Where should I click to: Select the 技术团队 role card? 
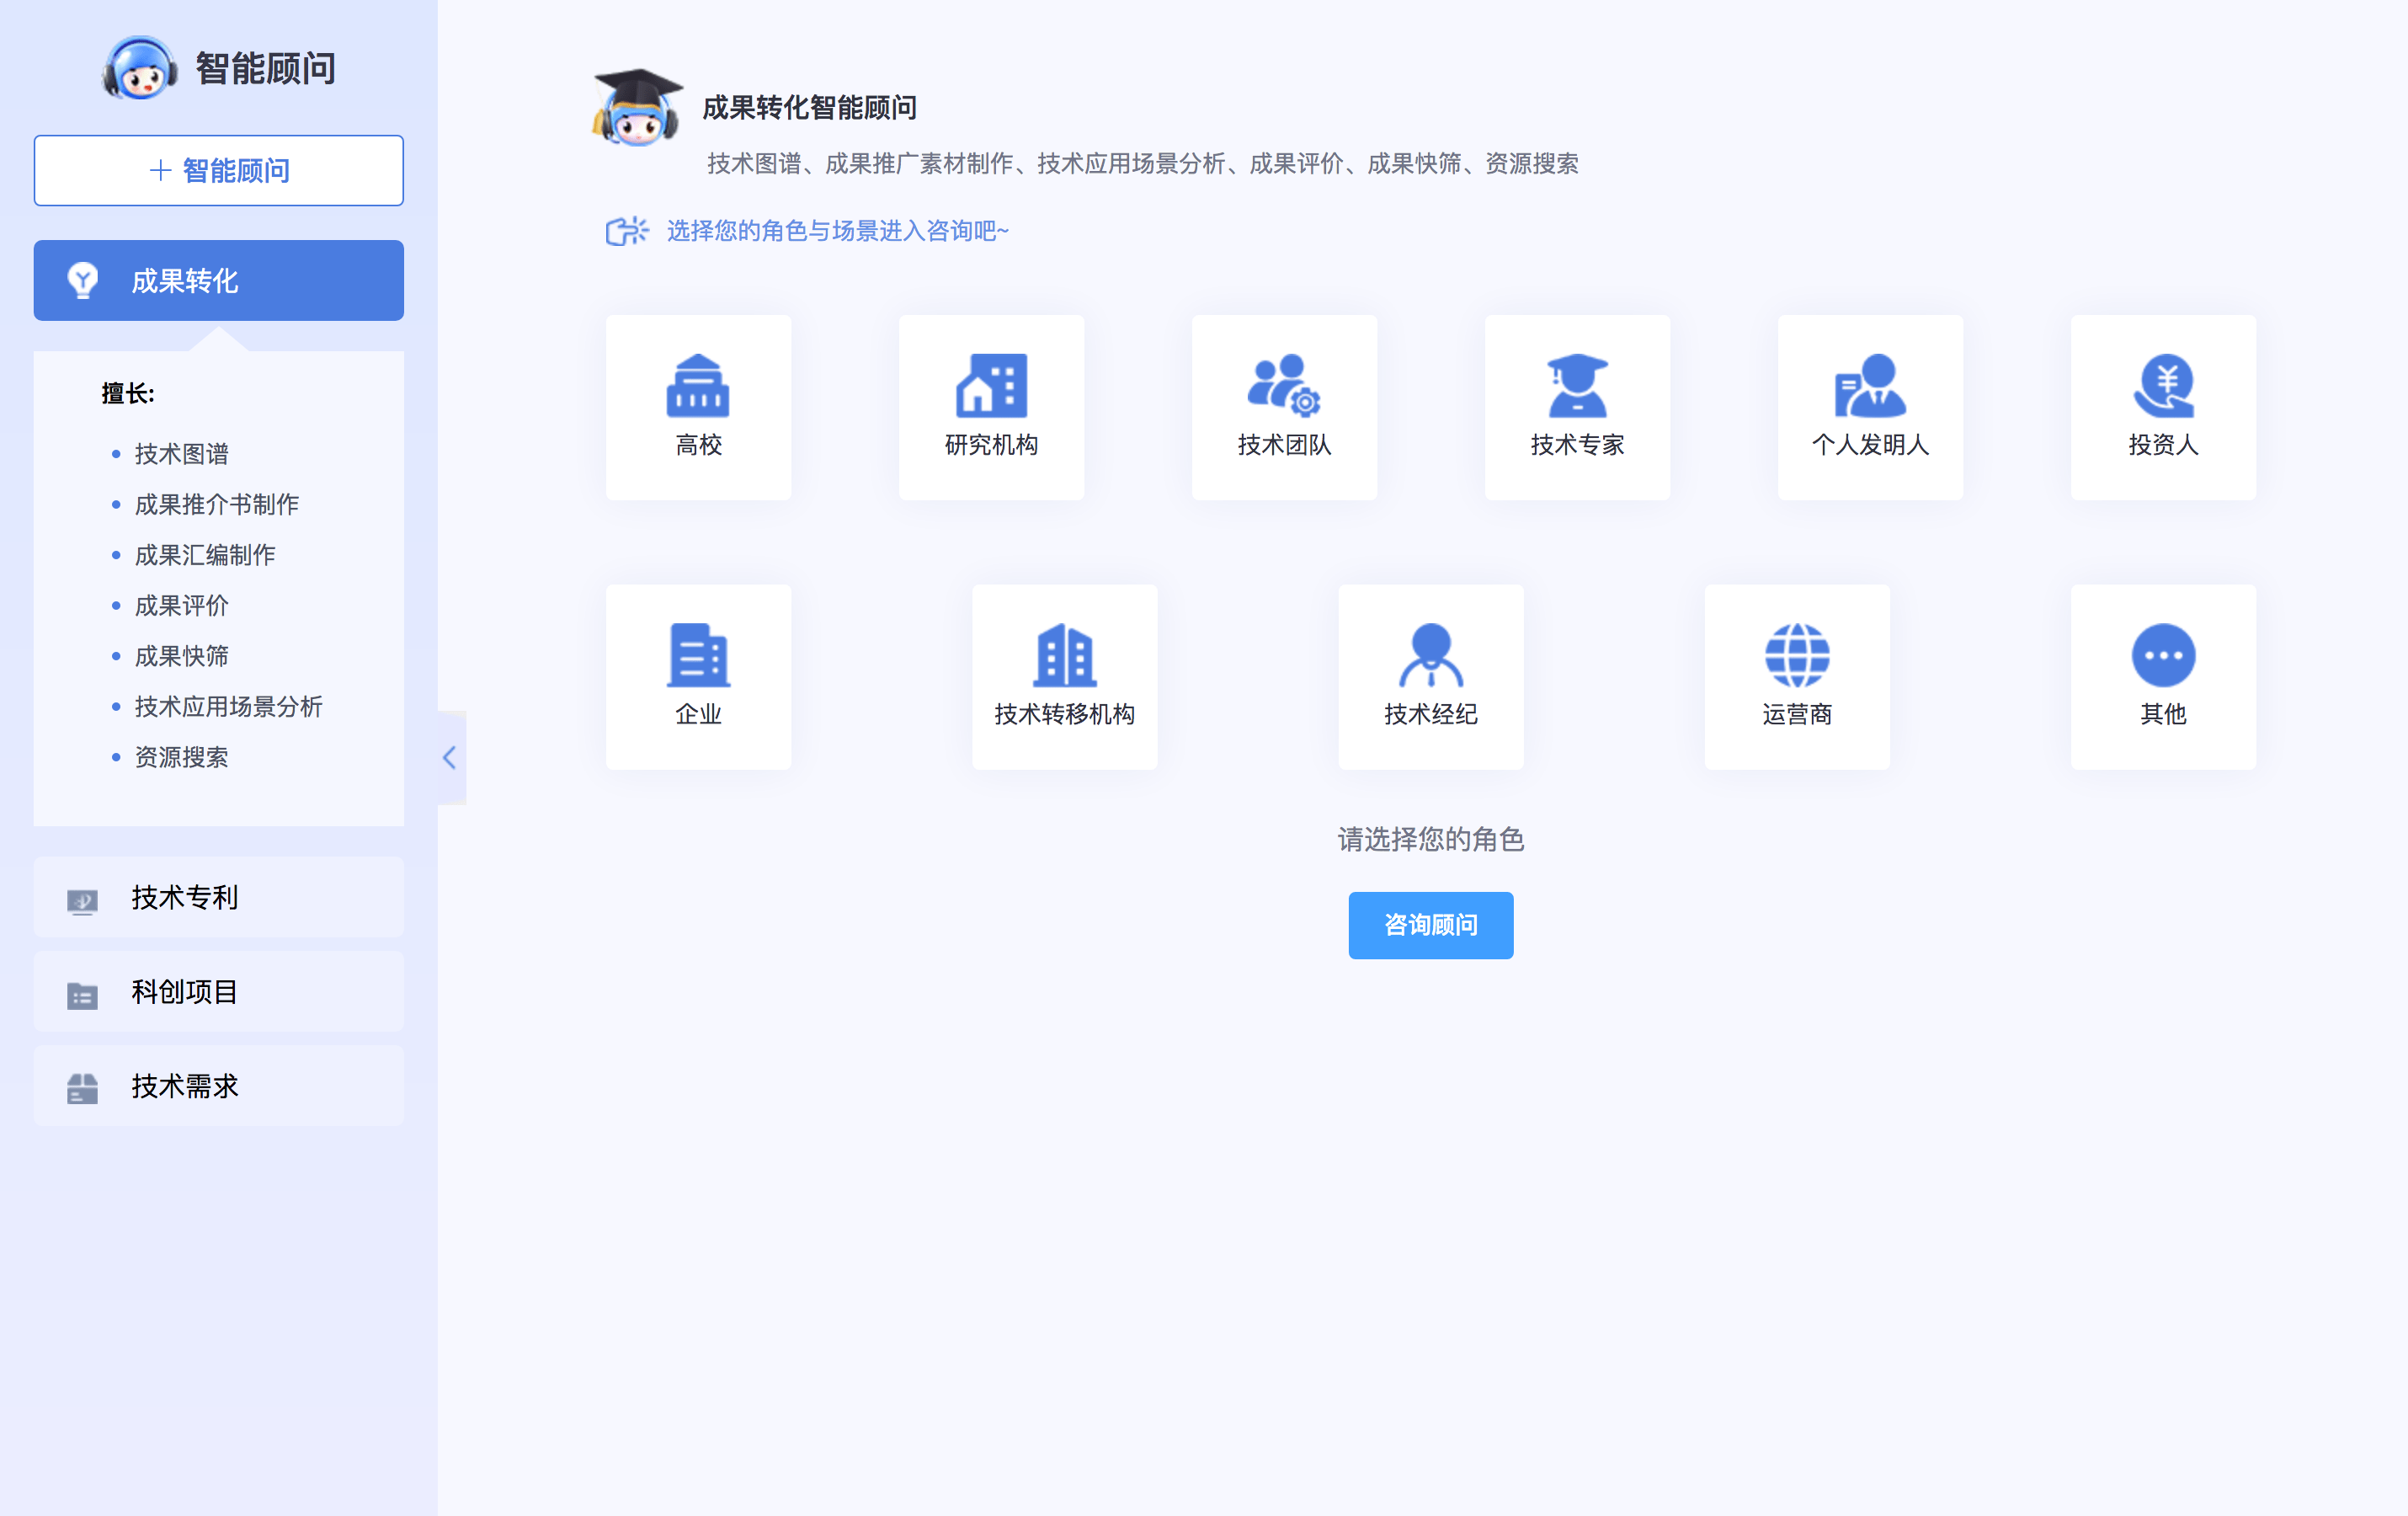pyautogui.click(x=1284, y=407)
